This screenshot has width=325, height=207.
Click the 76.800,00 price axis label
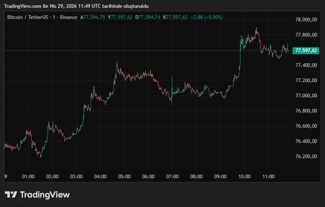pyautogui.click(x=306, y=110)
